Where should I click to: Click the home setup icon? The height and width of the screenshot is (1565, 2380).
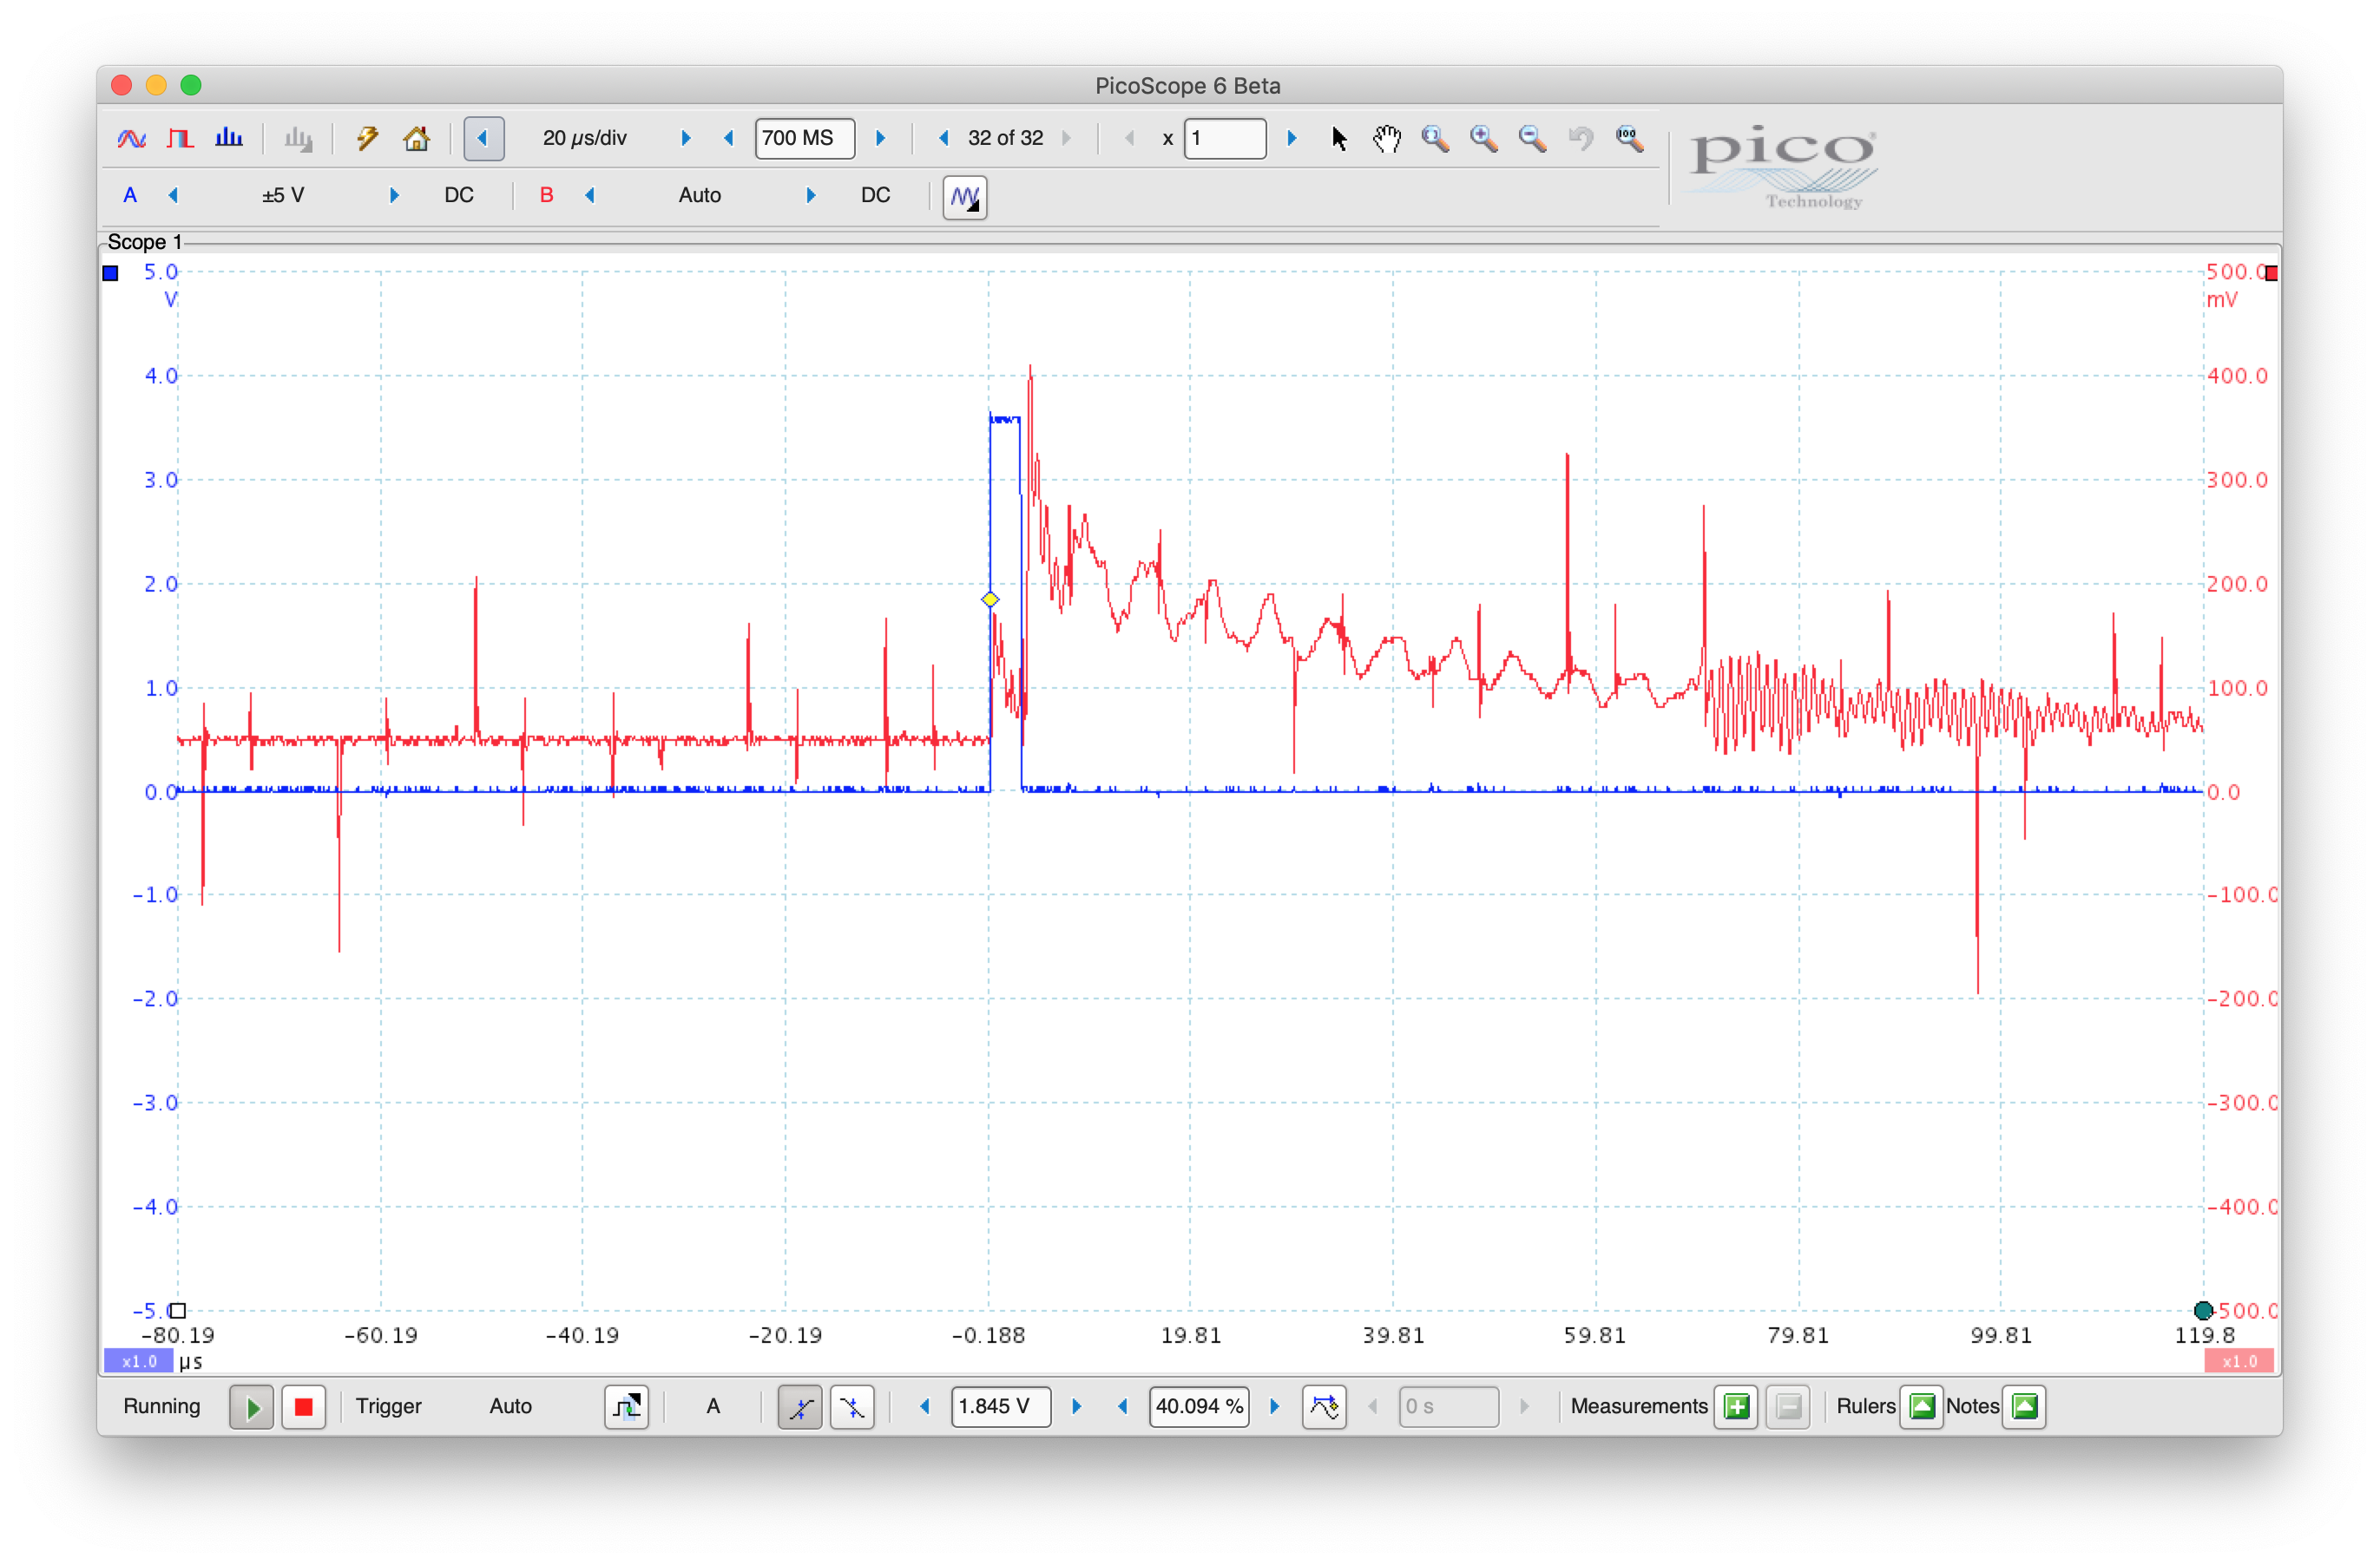click(416, 138)
